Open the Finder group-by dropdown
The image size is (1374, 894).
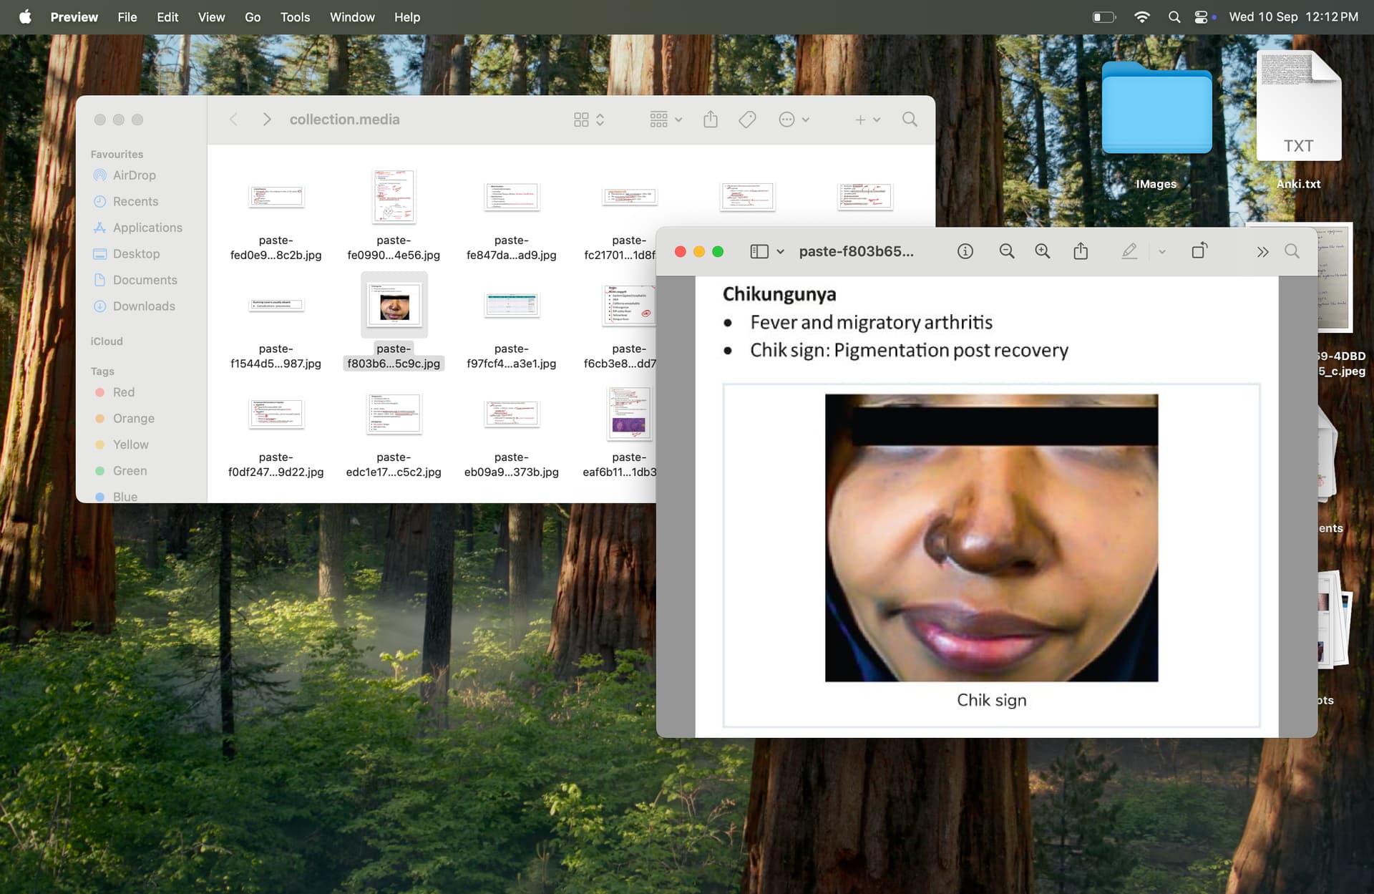coord(666,120)
